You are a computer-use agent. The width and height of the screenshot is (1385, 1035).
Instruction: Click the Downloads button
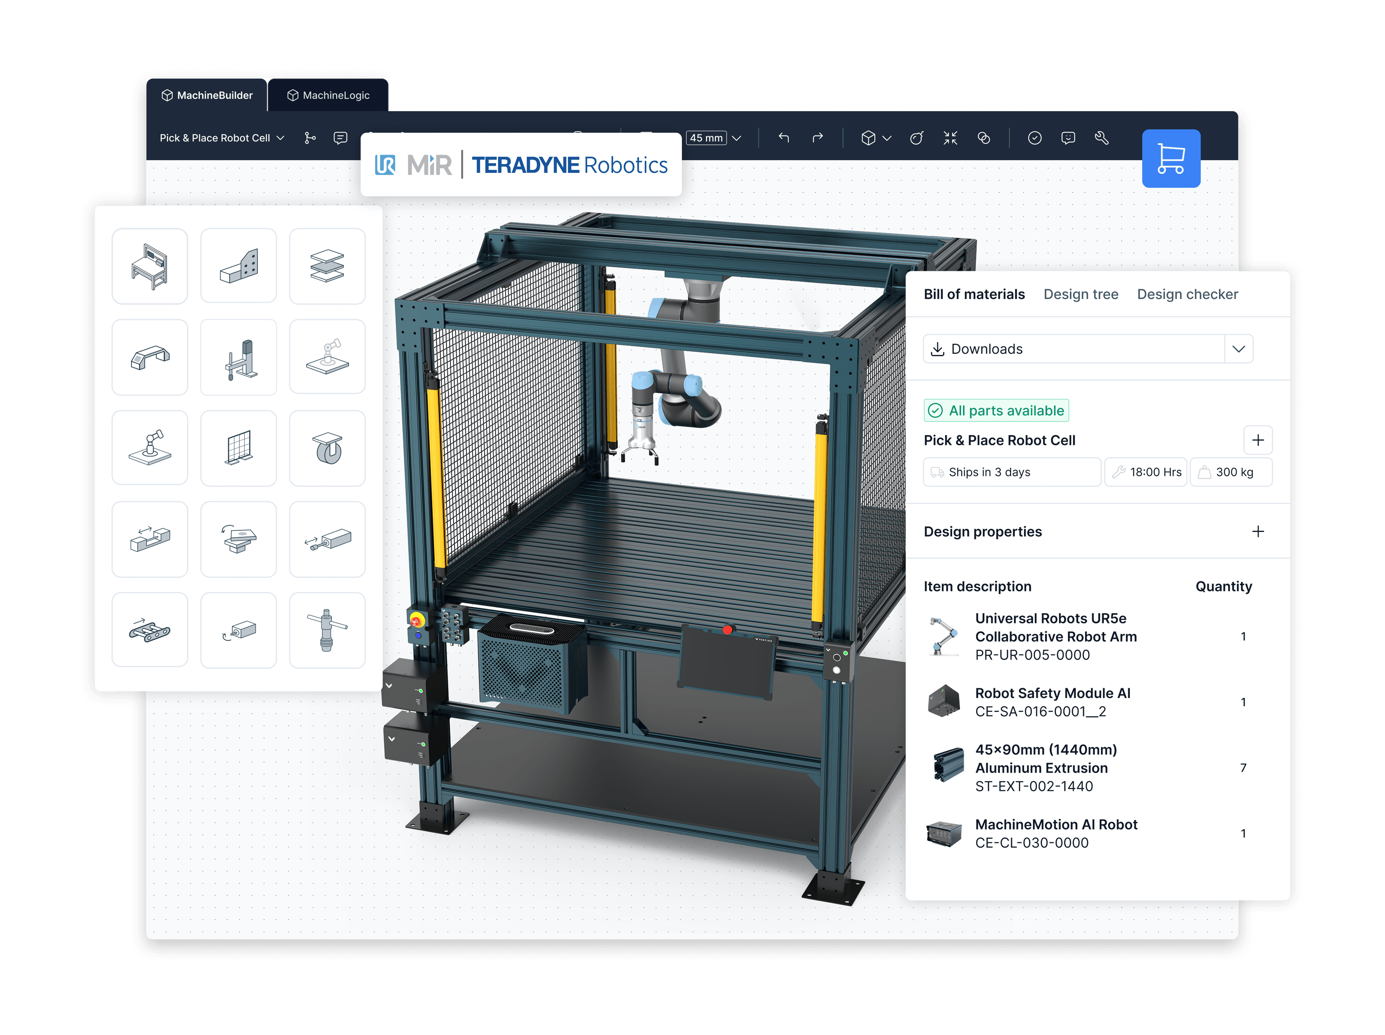[1074, 349]
